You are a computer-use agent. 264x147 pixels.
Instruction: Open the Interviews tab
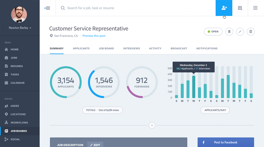point(131,49)
